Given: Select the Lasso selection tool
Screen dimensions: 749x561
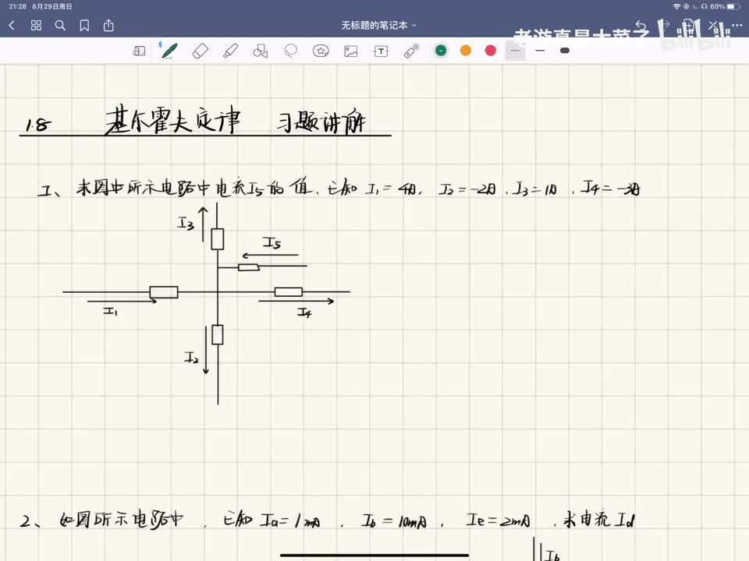Looking at the screenshot, I should point(290,51).
